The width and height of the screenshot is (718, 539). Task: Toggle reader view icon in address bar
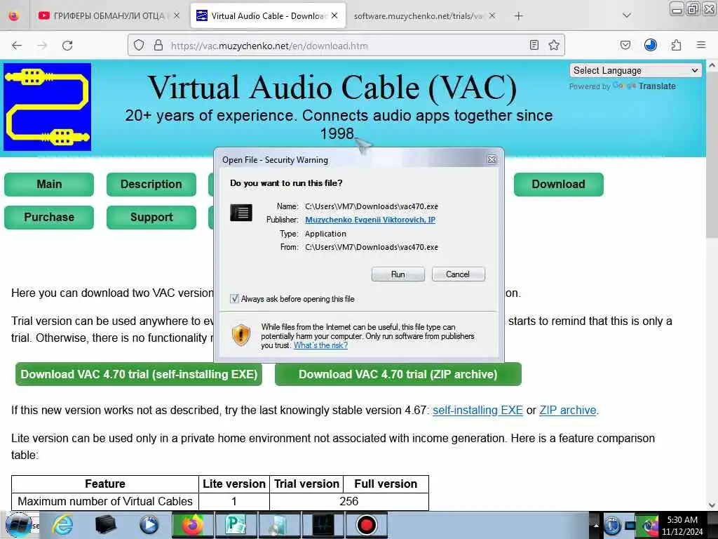coord(534,45)
